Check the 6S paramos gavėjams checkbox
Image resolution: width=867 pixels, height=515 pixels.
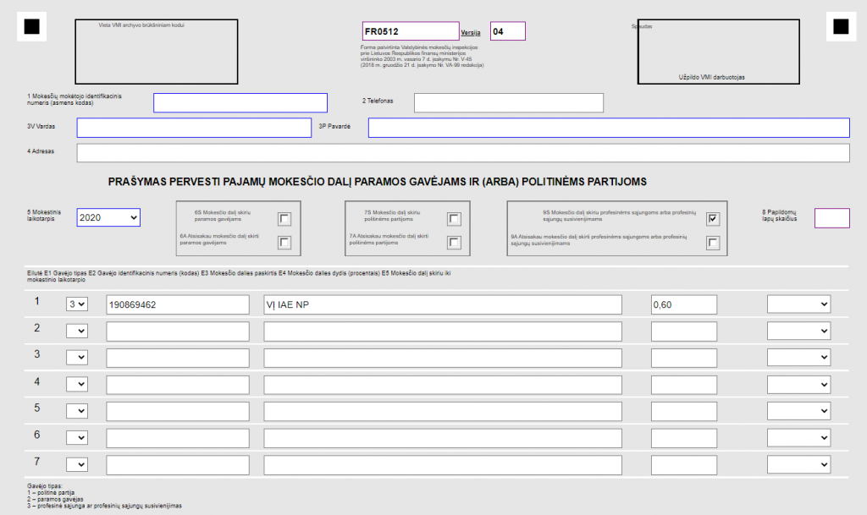click(x=284, y=220)
